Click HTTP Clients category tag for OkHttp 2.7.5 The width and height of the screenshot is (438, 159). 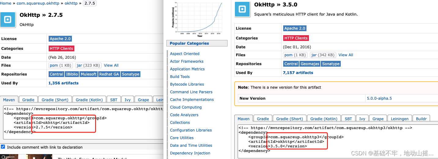[61, 48]
